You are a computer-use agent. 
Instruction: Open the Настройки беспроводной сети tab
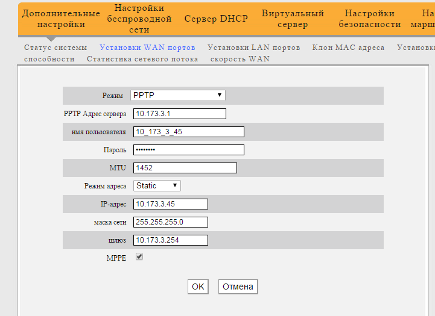tap(139, 19)
